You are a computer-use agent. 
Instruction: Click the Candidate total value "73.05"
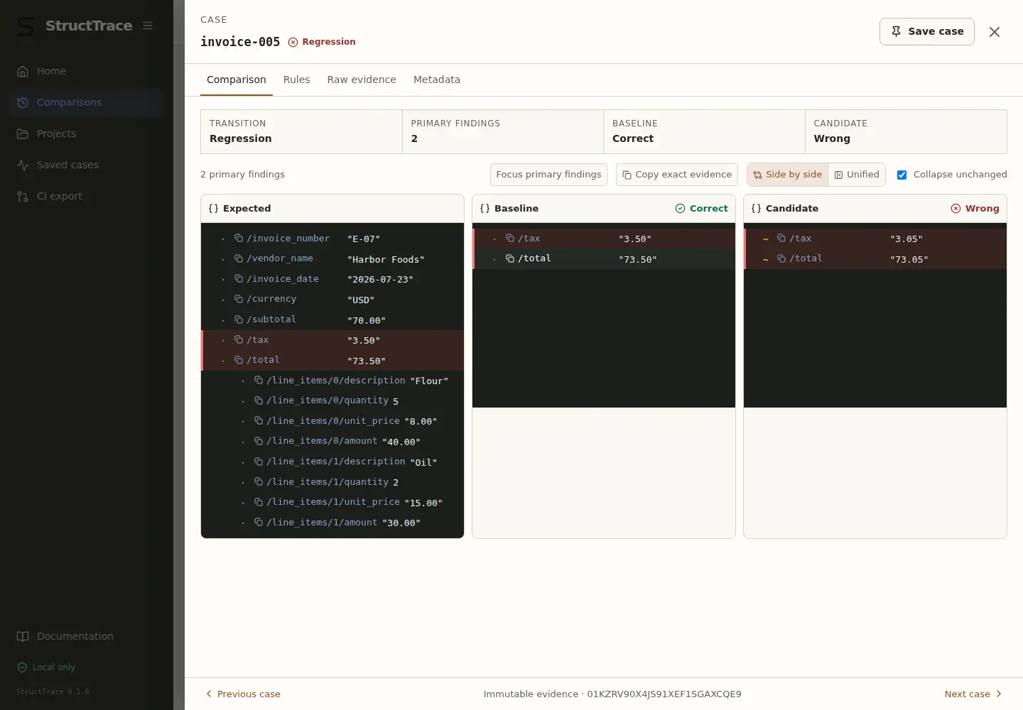909,260
